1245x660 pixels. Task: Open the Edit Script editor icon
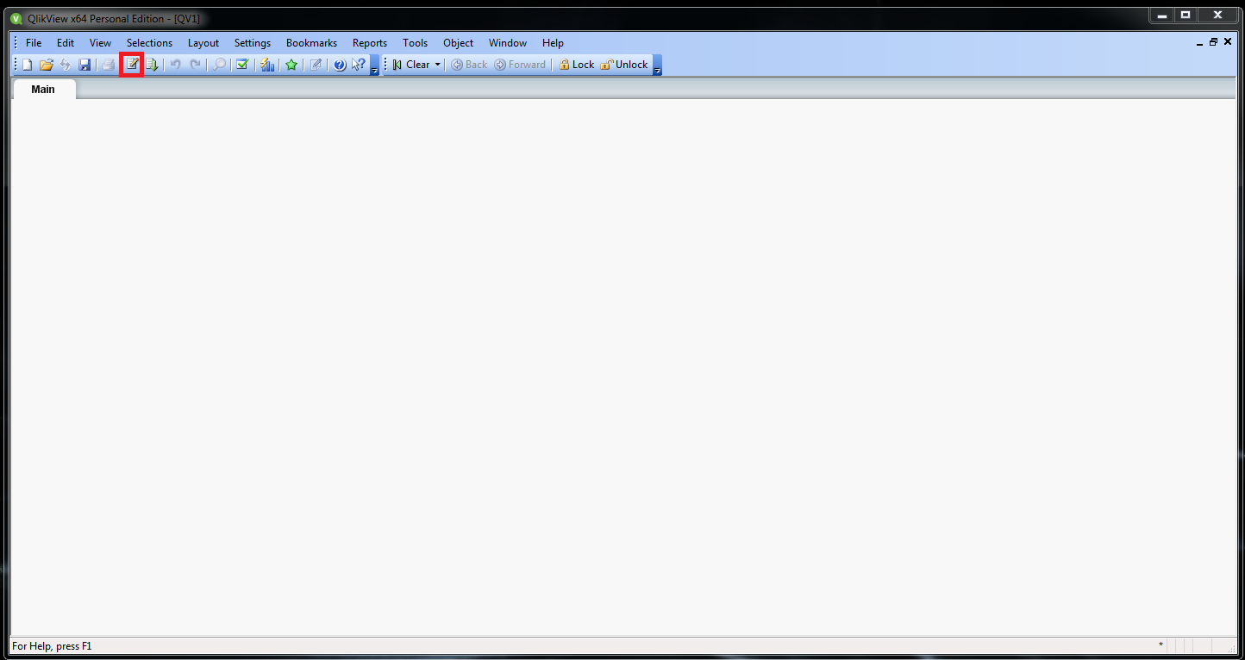(132, 65)
